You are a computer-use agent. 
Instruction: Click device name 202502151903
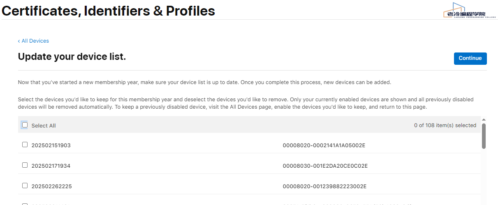pos(51,146)
